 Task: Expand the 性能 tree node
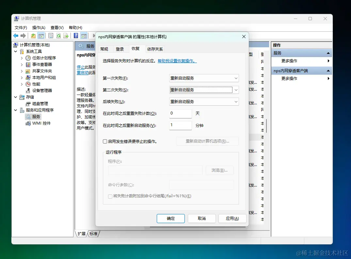point(22,84)
